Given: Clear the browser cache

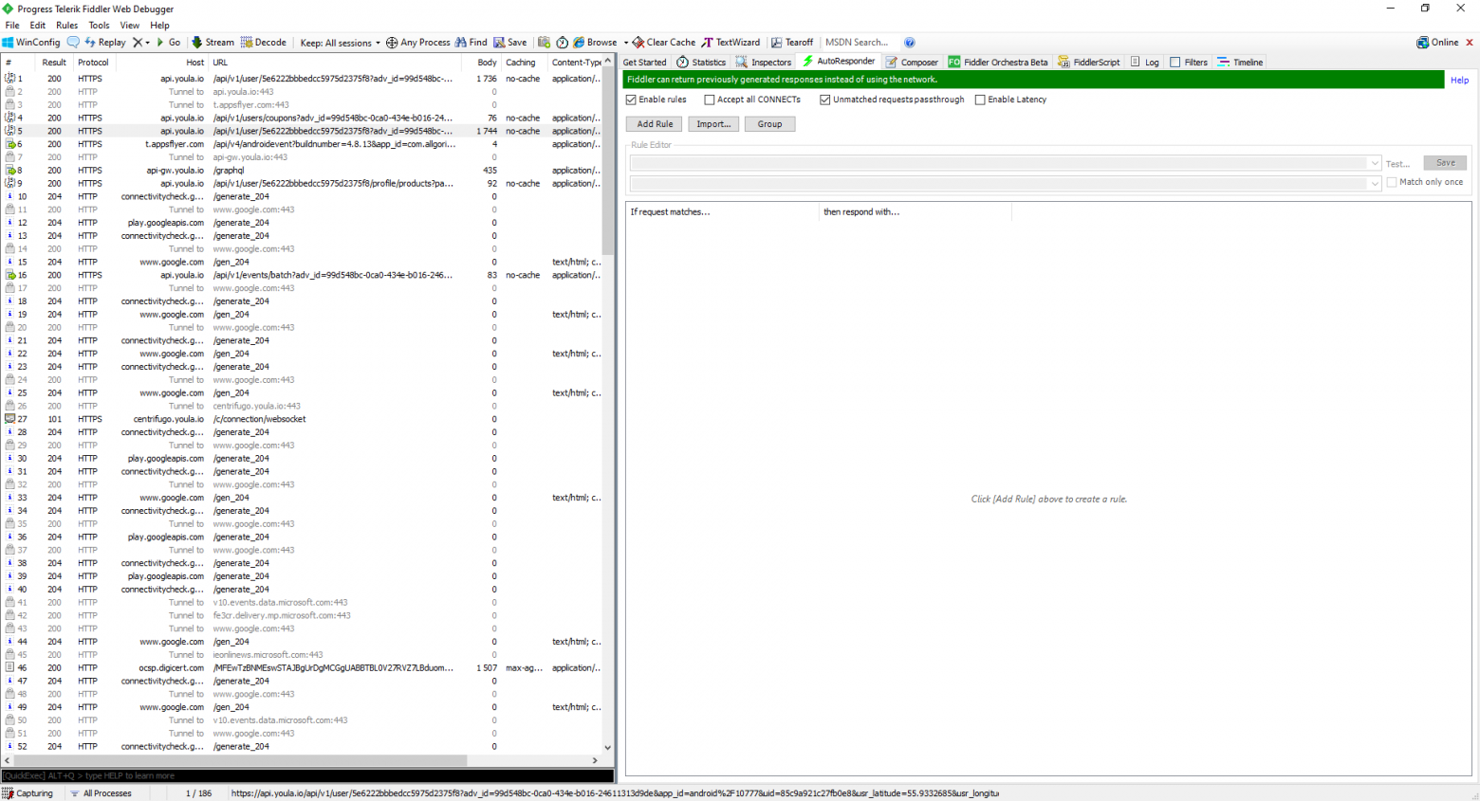Looking at the screenshot, I should 664,43.
